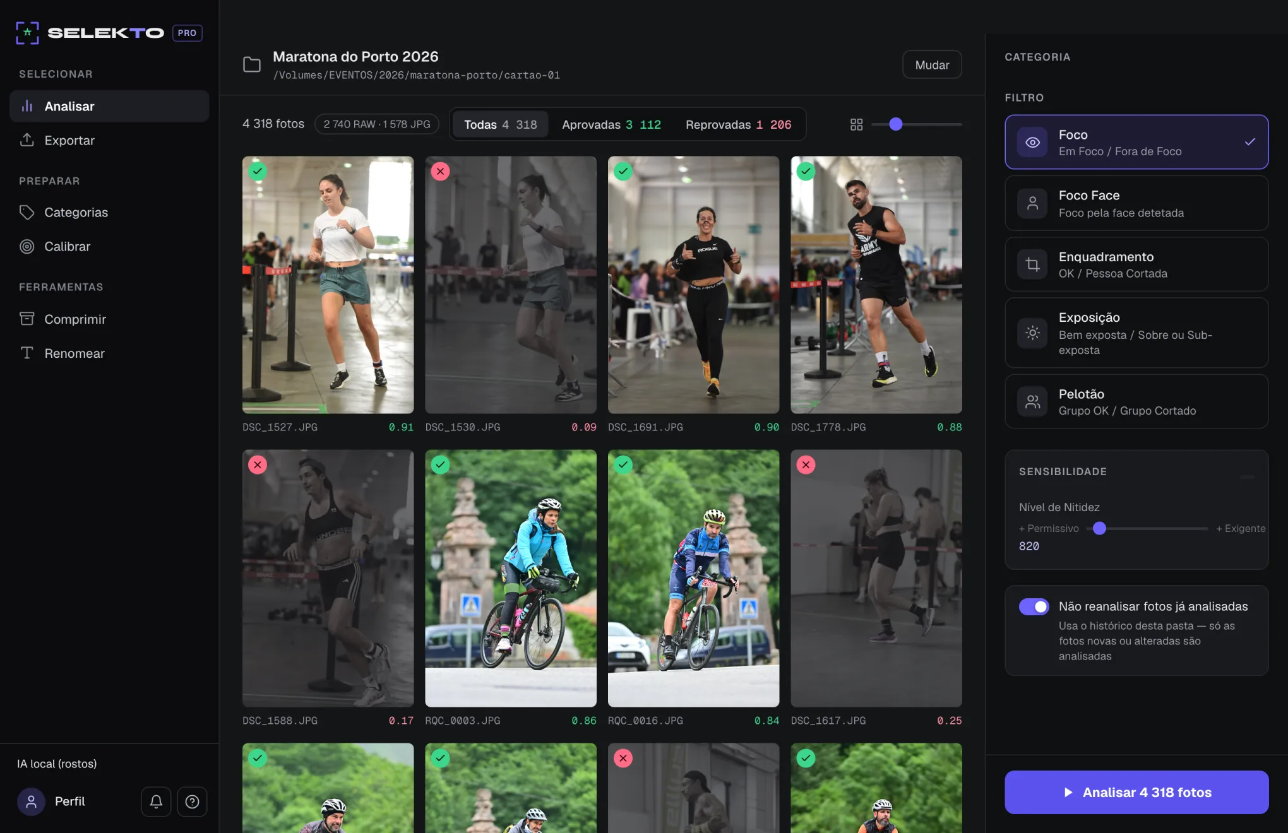Click the Selekto logo icon
Image resolution: width=1288 pixels, height=833 pixels.
27,33
